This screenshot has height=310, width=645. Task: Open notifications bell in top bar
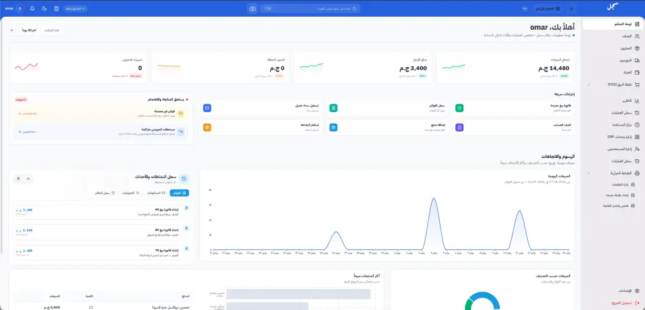(32, 8)
